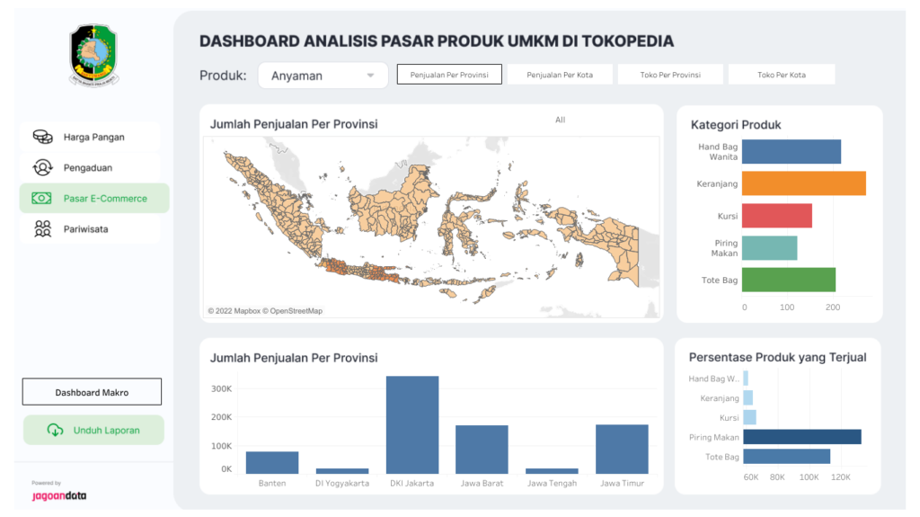This screenshot has width=920, height=517.
Task: Click the Jawa Timur sales bar
Action: tap(622, 449)
